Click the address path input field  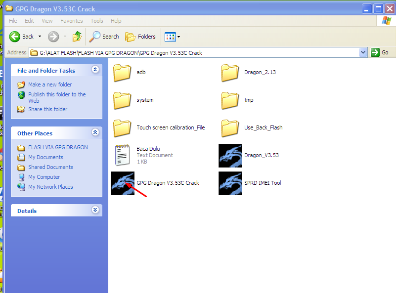[x=198, y=52]
